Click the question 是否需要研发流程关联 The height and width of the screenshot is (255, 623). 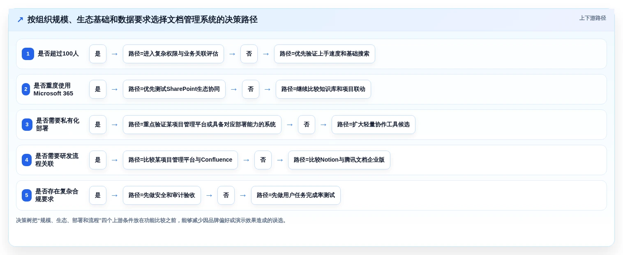coord(57,160)
